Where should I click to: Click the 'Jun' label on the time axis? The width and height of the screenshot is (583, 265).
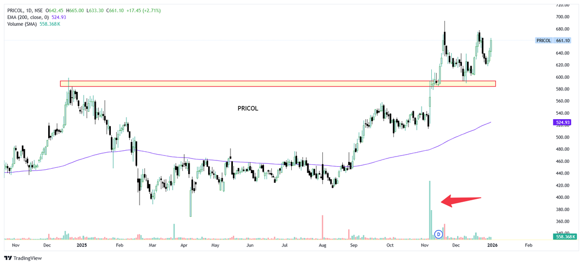tap(250, 245)
